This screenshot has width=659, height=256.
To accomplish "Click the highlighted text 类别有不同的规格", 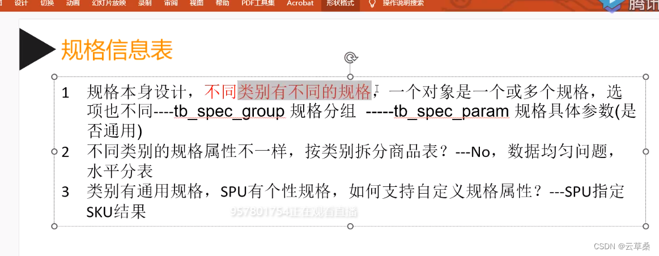I will (x=305, y=91).
